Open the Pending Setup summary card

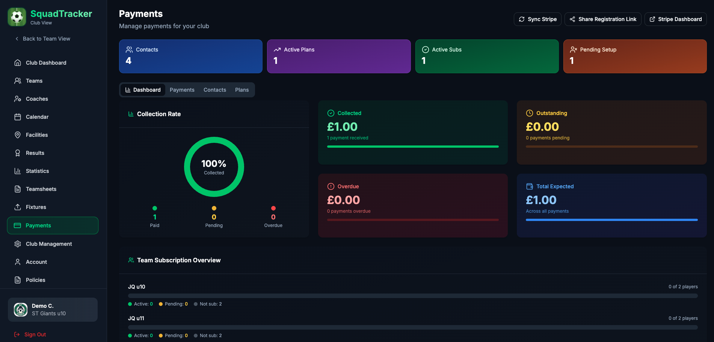coord(635,56)
